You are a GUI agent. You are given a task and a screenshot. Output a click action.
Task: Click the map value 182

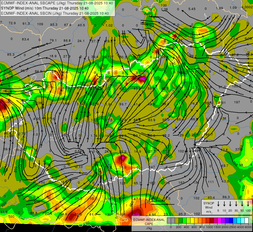coord(152,183)
